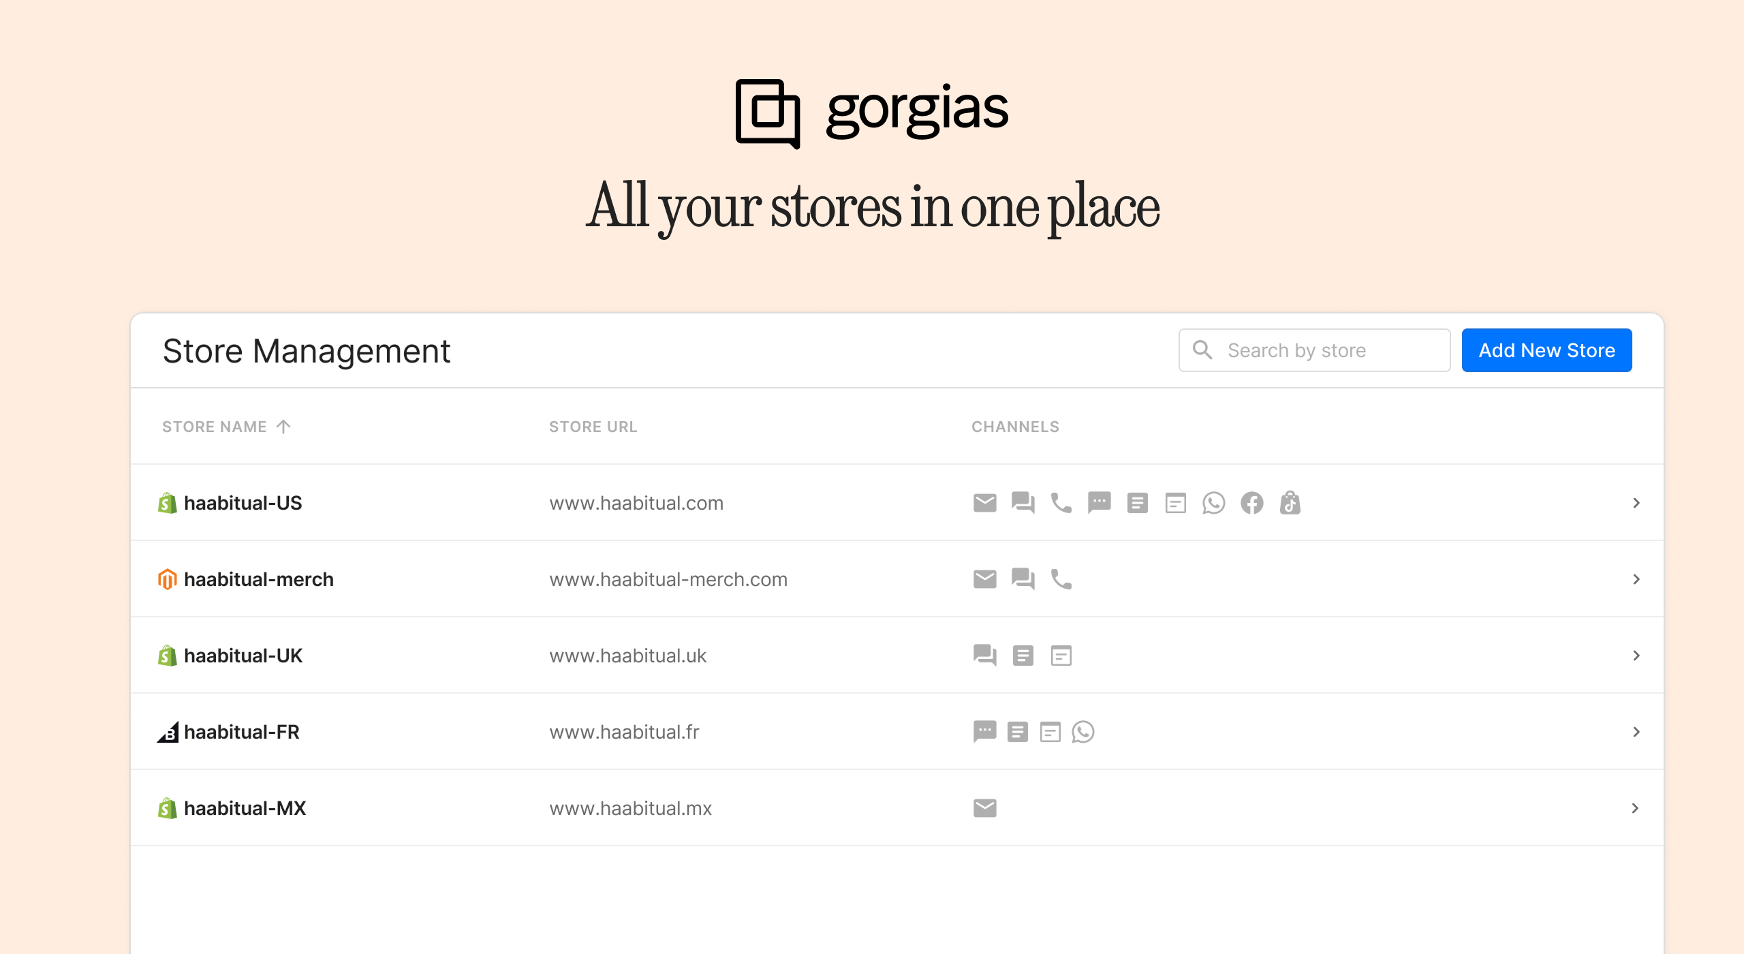Image resolution: width=1744 pixels, height=954 pixels.
Task: Click the contact form icon for haabitual-US
Action: 1175,503
